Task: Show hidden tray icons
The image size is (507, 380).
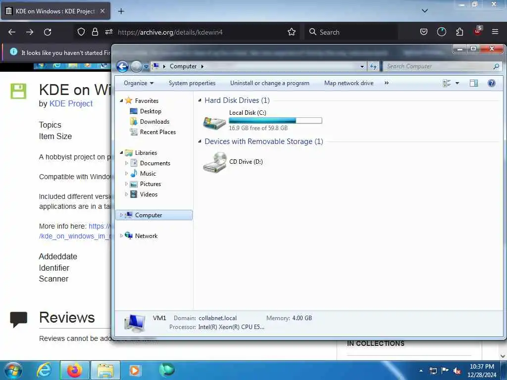Action: tap(421, 371)
